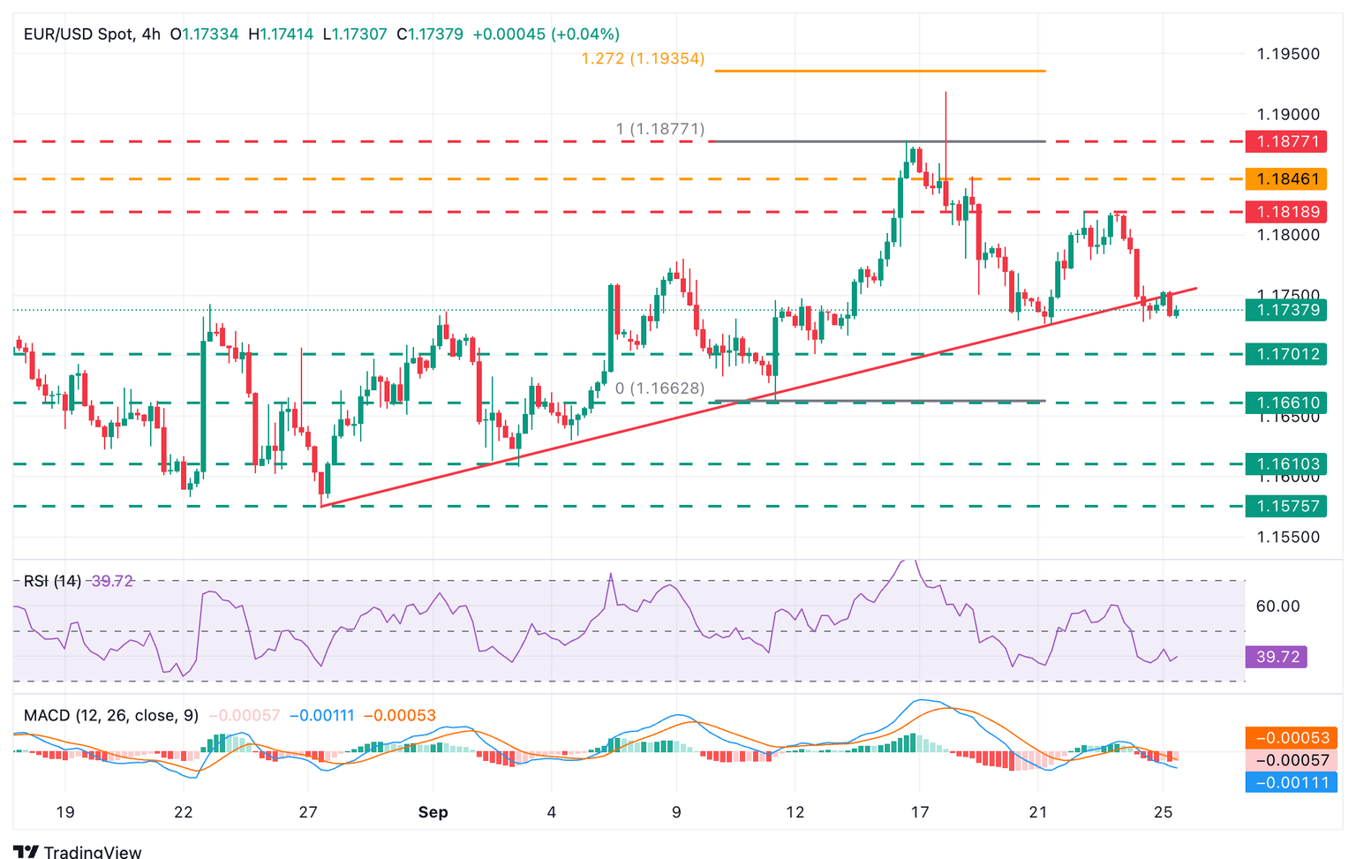Click the 4h timeframe label

coord(151,34)
